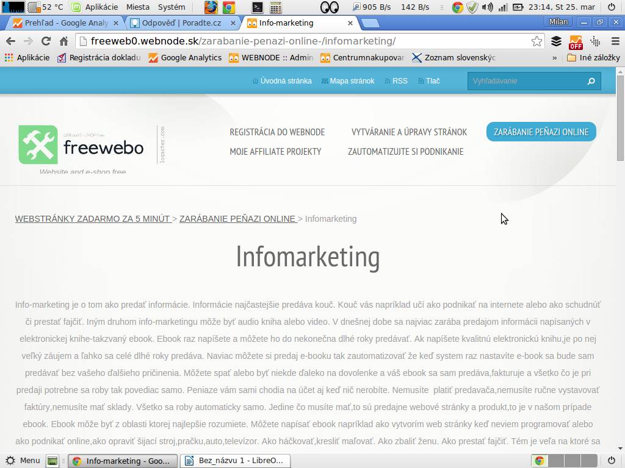Image resolution: width=625 pixels, height=468 pixels.
Task: Launch Firefox from the top panel
Action: pos(211,7)
